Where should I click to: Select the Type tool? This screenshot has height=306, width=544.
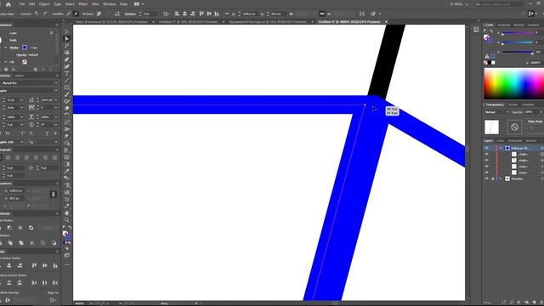coord(66,73)
